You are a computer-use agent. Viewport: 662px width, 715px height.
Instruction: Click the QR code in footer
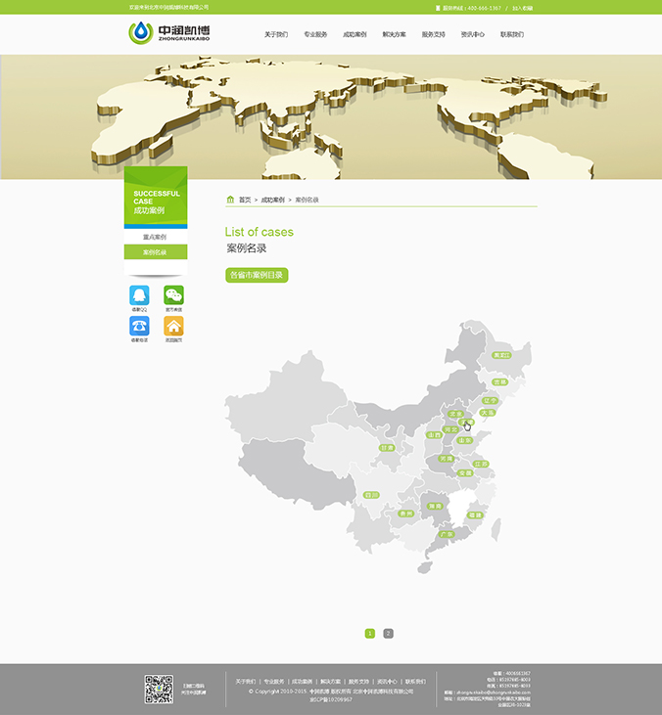click(x=159, y=689)
